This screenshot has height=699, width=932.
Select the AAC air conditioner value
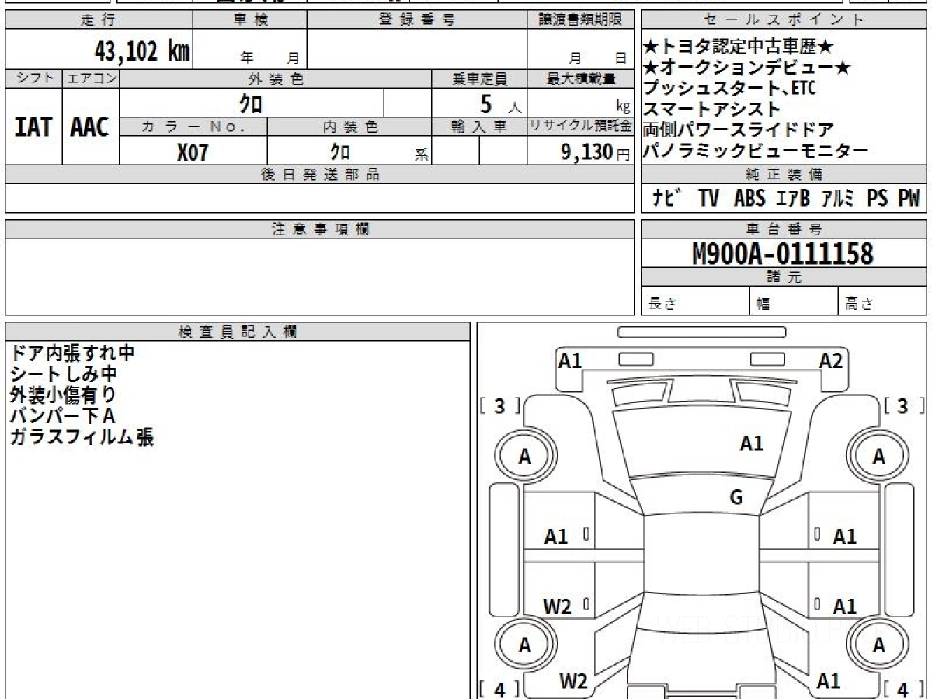pos(90,127)
